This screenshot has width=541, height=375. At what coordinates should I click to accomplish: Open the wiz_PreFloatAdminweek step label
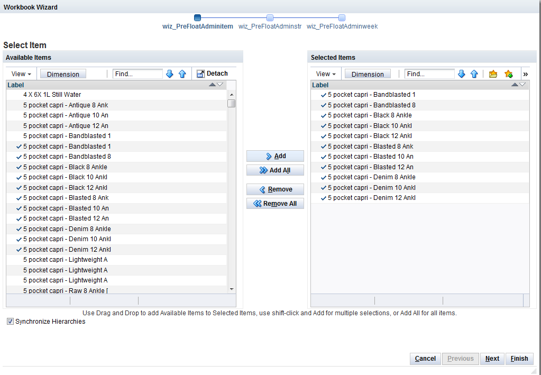[342, 26]
